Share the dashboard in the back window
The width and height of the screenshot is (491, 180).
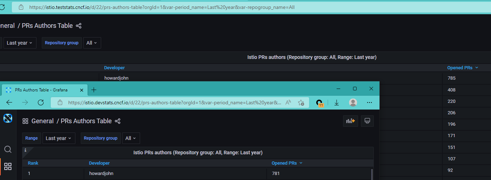(79, 26)
